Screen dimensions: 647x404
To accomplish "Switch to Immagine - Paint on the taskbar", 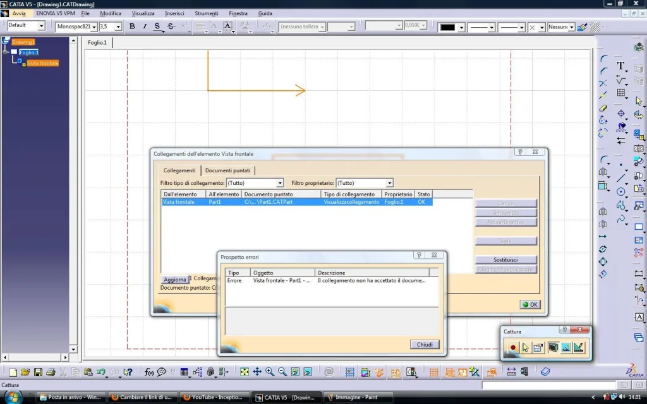I will 358,398.
